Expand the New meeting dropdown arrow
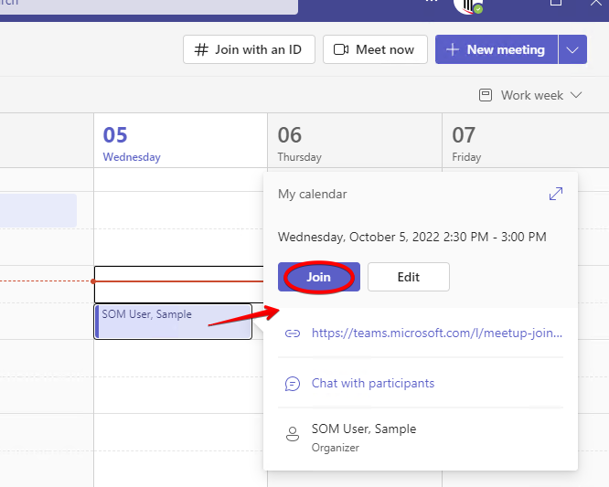609x487 pixels. 572,49
